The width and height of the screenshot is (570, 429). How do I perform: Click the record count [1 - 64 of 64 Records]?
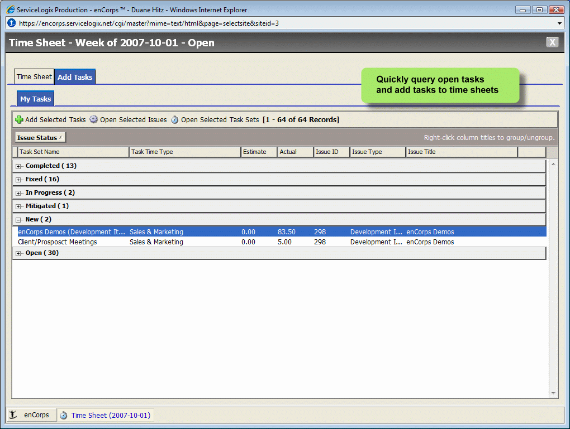301,120
